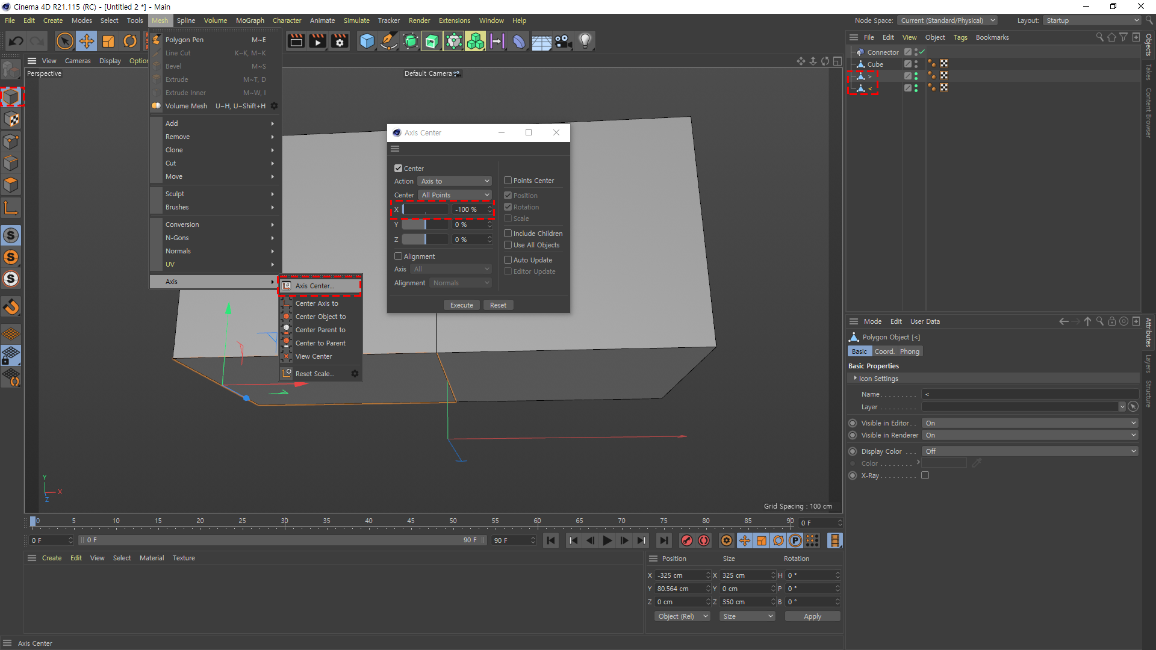1156x650 pixels.
Task: Switch to the Coord. tab
Action: (x=884, y=351)
